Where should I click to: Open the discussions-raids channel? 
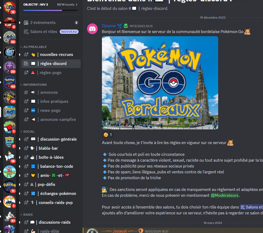click(x=51, y=222)
